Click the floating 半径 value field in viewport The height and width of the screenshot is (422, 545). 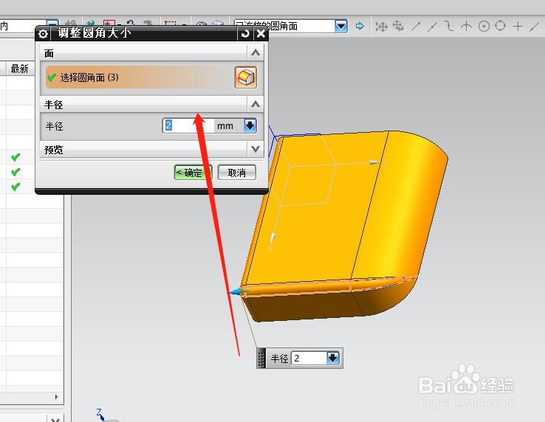tap(309, 358)
